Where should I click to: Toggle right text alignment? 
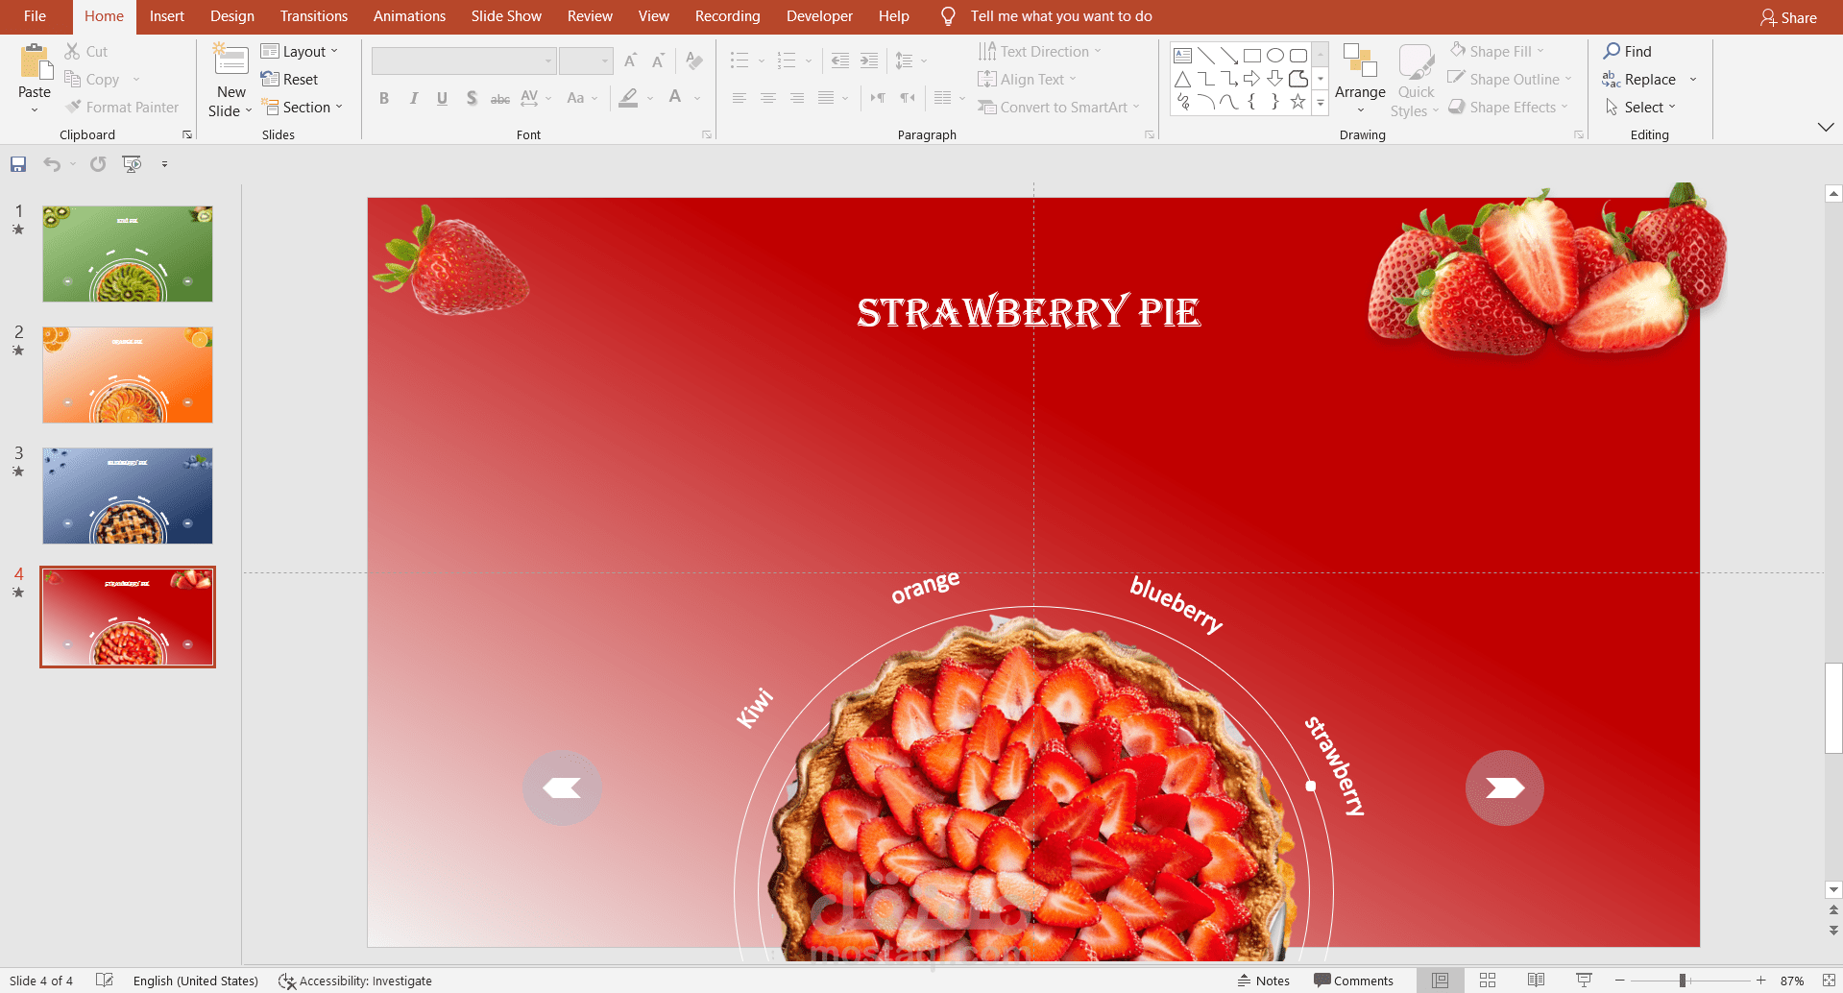pos(797,98)
